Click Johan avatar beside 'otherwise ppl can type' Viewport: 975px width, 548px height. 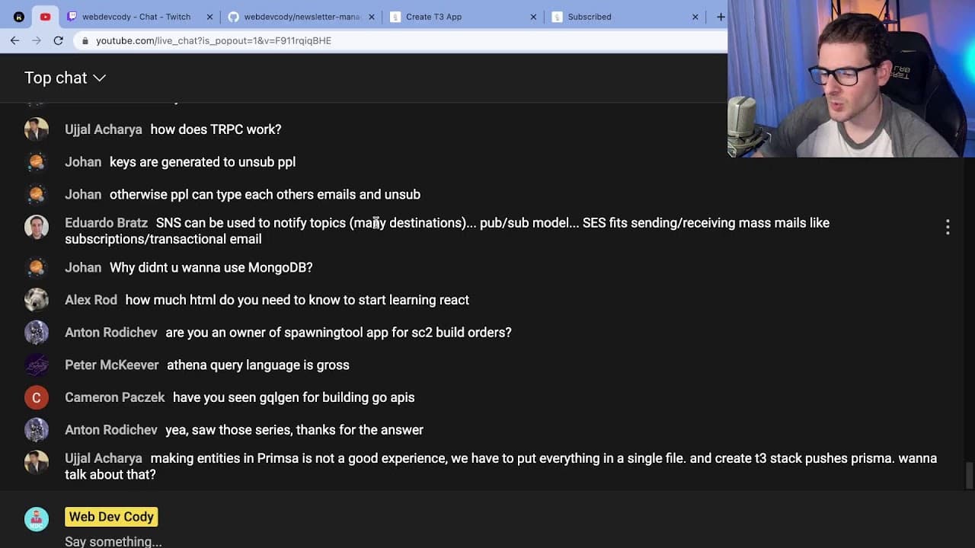(37, 195)
